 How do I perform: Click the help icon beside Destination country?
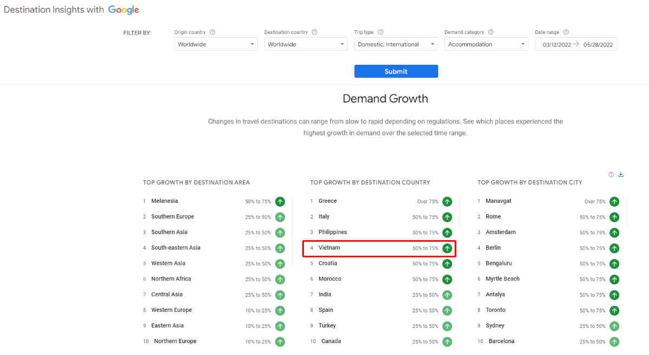[315, 32]
